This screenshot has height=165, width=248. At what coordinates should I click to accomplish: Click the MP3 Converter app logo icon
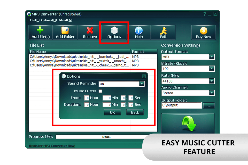point(29,14)
